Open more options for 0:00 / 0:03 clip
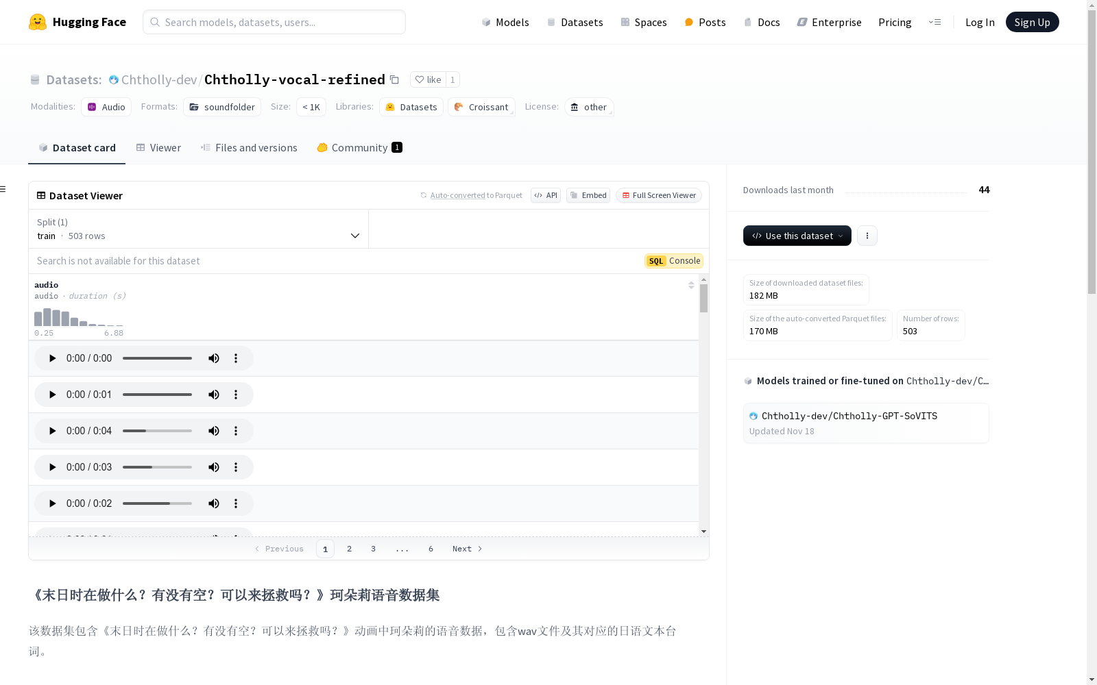Viewport: 1097px width, 685px height. point(236,467)
